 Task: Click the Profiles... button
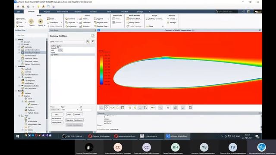tap(78, 115)
